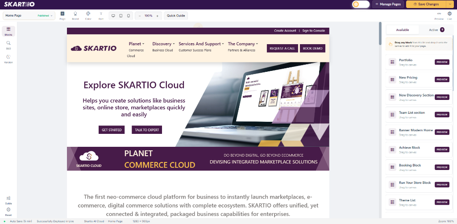Click the Team List section block icon
The image size is (457, 224).
click(x=392, y=115)
